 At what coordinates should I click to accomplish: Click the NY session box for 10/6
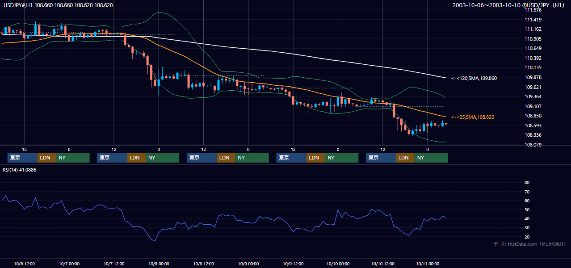(x=72, y=158)
